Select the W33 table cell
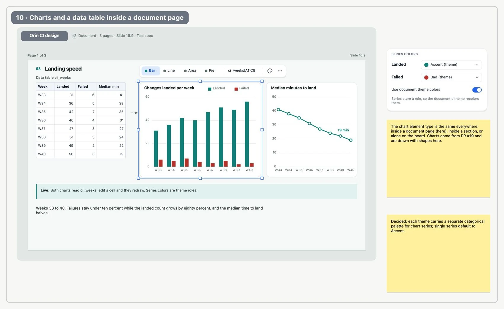504x309 pixels. click(x=45, y=95)
